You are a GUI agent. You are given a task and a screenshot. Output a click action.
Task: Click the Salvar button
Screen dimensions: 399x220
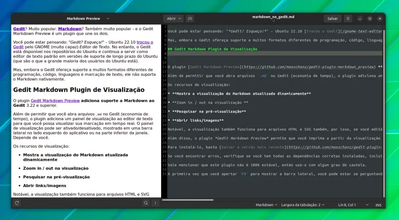tap(332, 18)
